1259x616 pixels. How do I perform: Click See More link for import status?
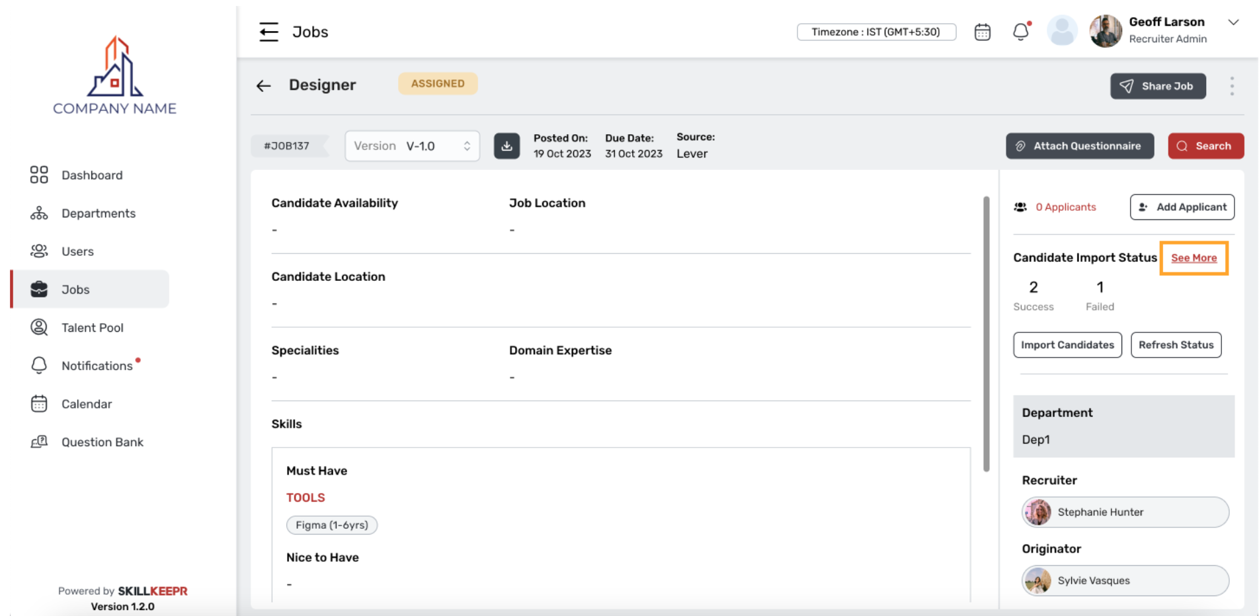tap(1194, 258)
